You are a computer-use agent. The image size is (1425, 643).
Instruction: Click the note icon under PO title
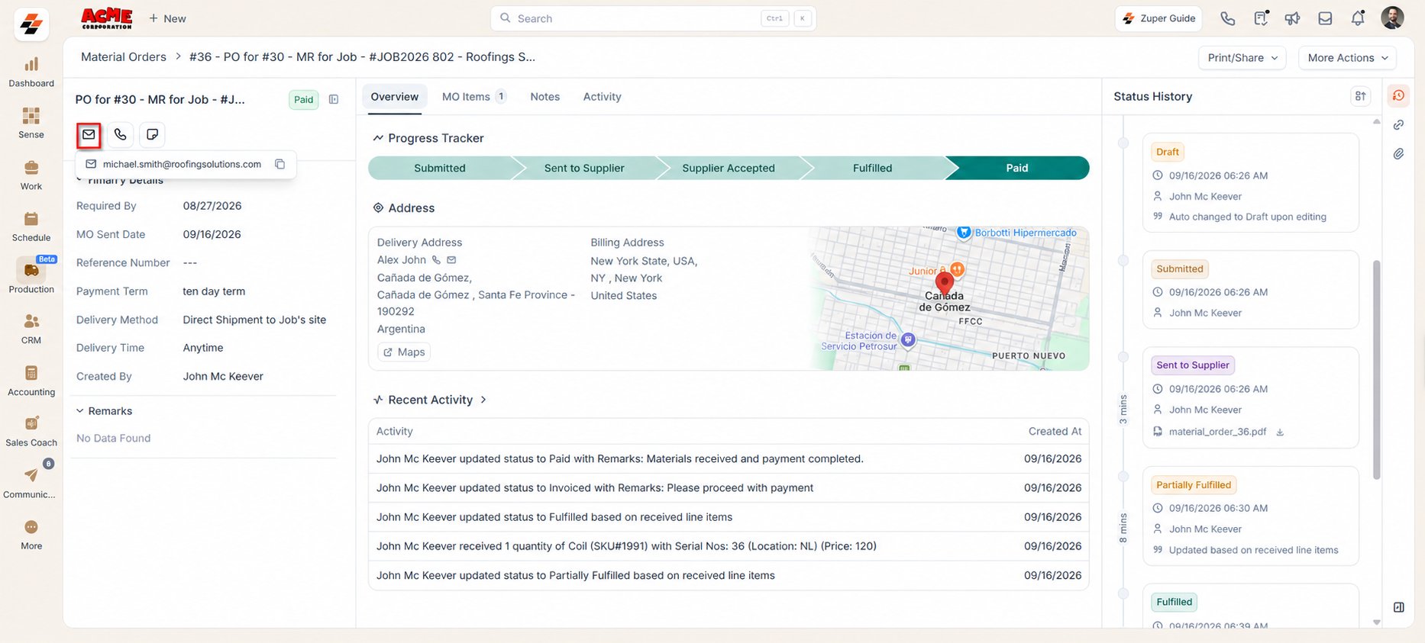click(x=153, y=135)
